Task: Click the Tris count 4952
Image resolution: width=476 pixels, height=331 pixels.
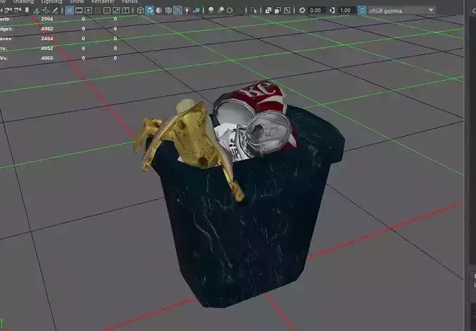Action: tap(47, 48)
